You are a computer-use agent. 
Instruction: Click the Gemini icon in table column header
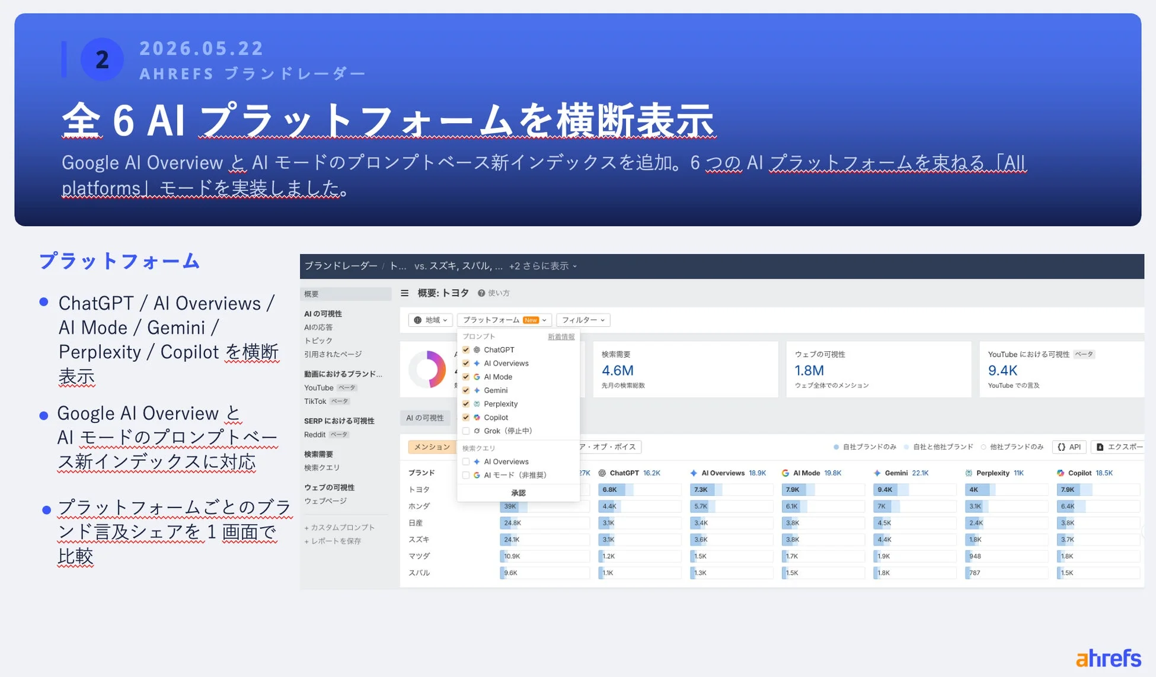click(x=877, y=473)
